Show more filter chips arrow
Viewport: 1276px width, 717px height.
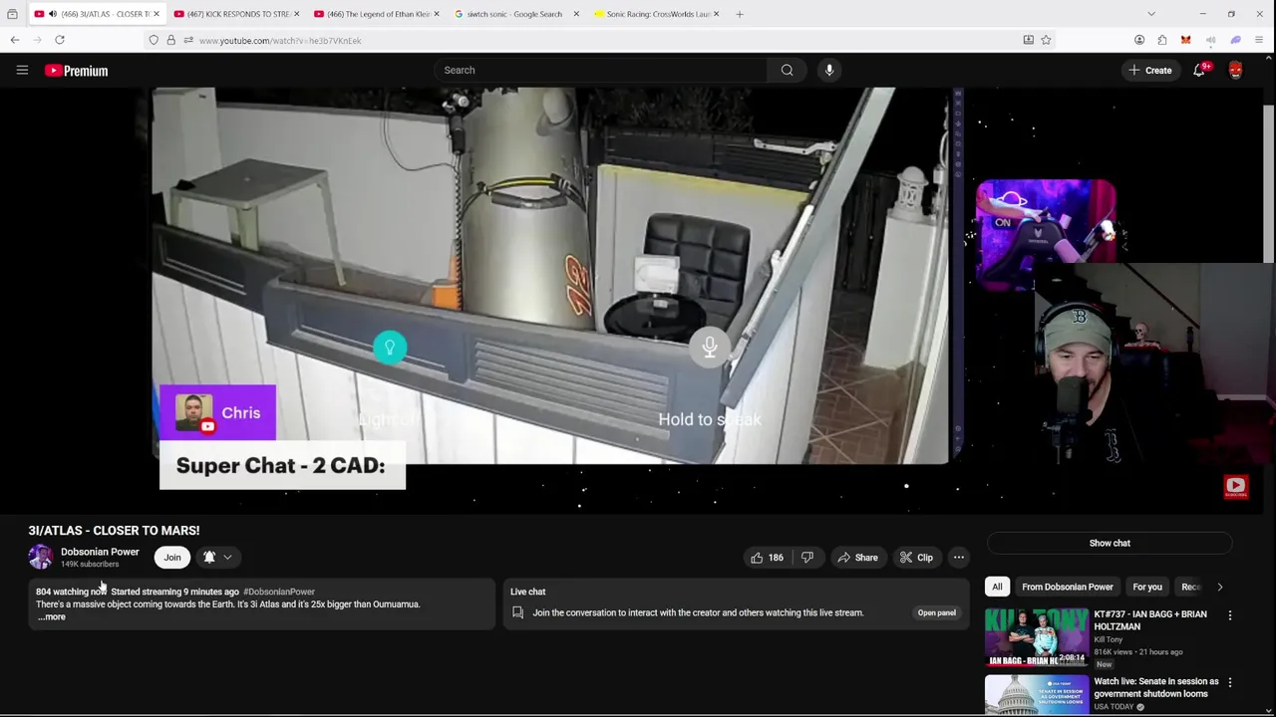point(1219,587)
